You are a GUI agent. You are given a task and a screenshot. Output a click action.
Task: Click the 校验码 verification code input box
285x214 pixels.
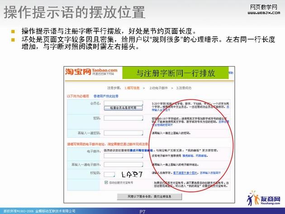coord(109,174)
